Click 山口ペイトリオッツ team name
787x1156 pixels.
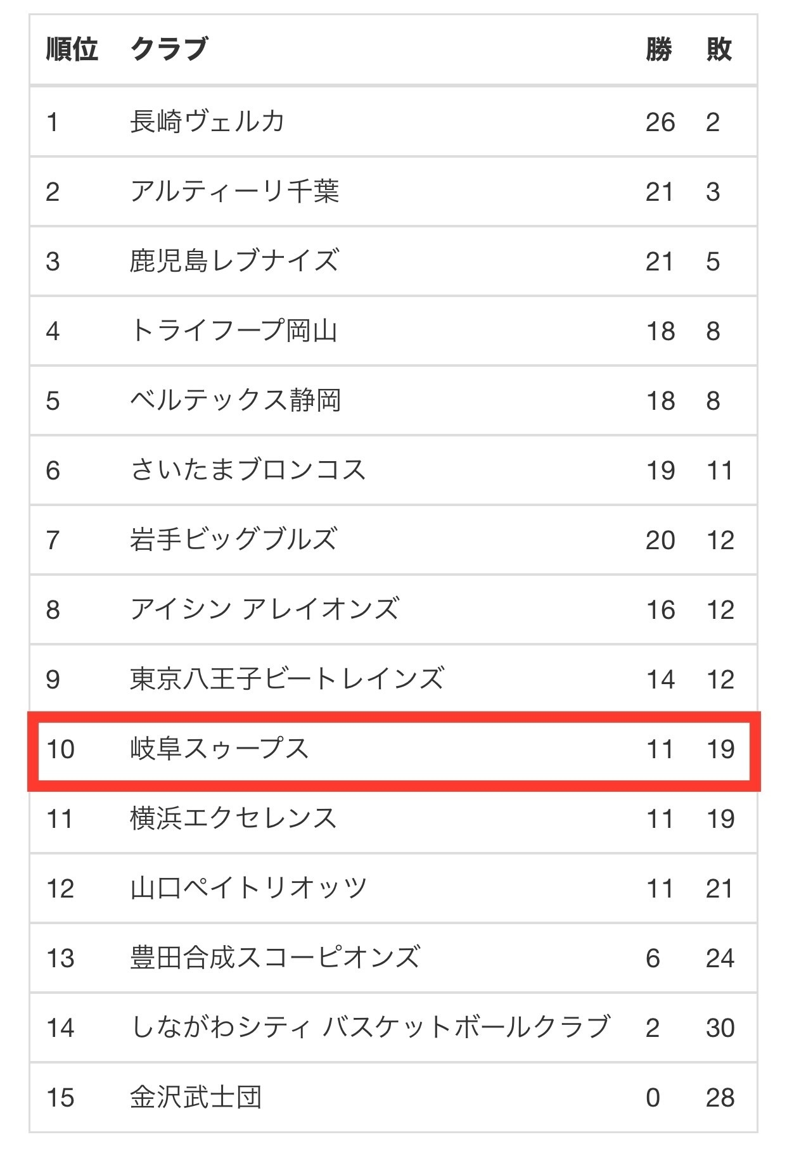click(x=248, y=888)
